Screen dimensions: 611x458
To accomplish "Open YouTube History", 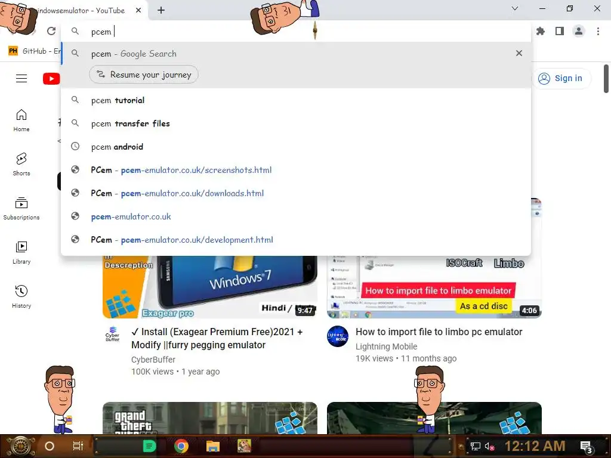I will coord(21,297).
